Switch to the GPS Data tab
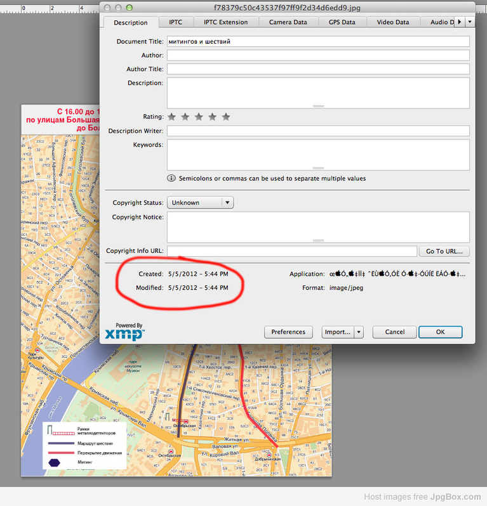 [x=342, y=22]
